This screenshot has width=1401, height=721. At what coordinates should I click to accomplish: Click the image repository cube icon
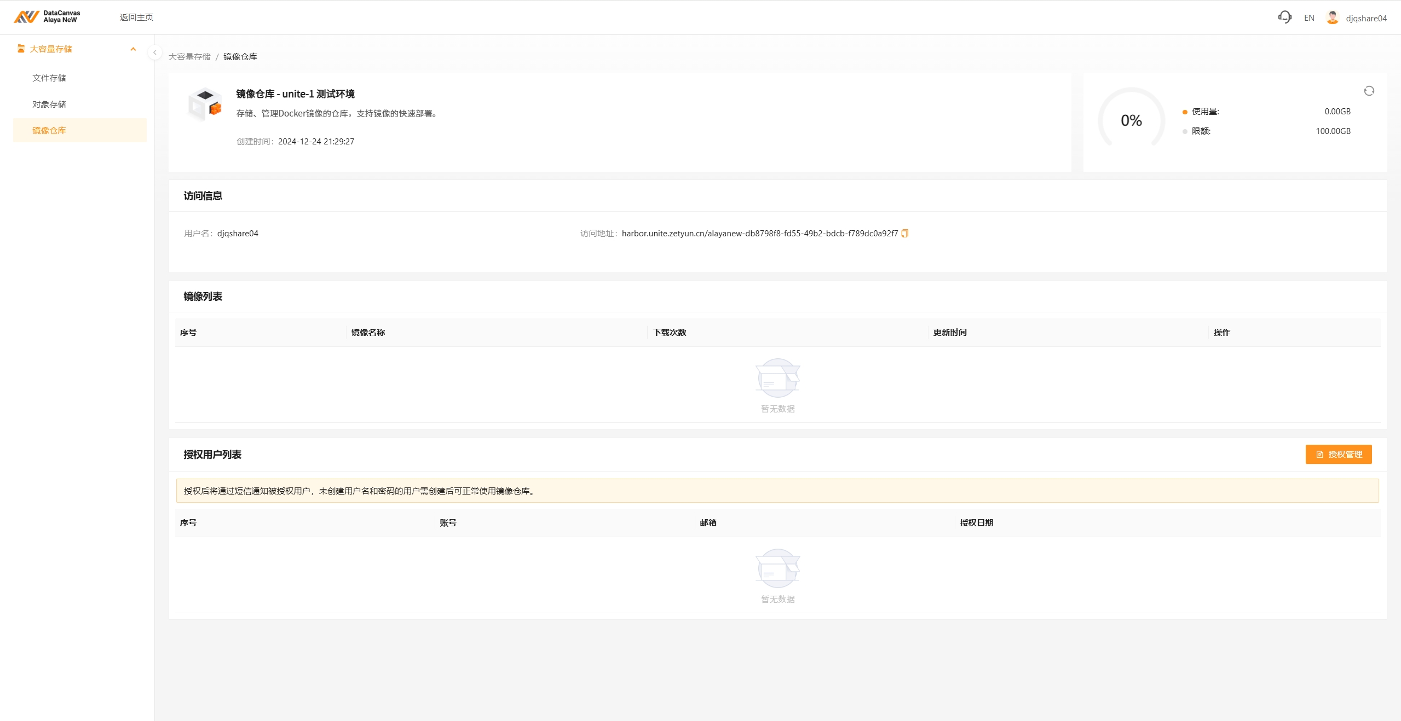tap(205, 104)
